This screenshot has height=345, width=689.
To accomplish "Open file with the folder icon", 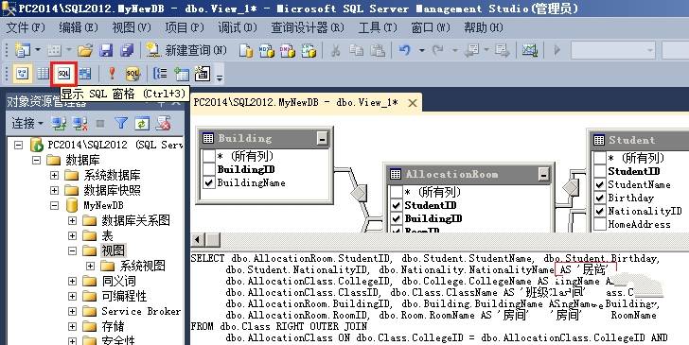I will pos(85,50).
